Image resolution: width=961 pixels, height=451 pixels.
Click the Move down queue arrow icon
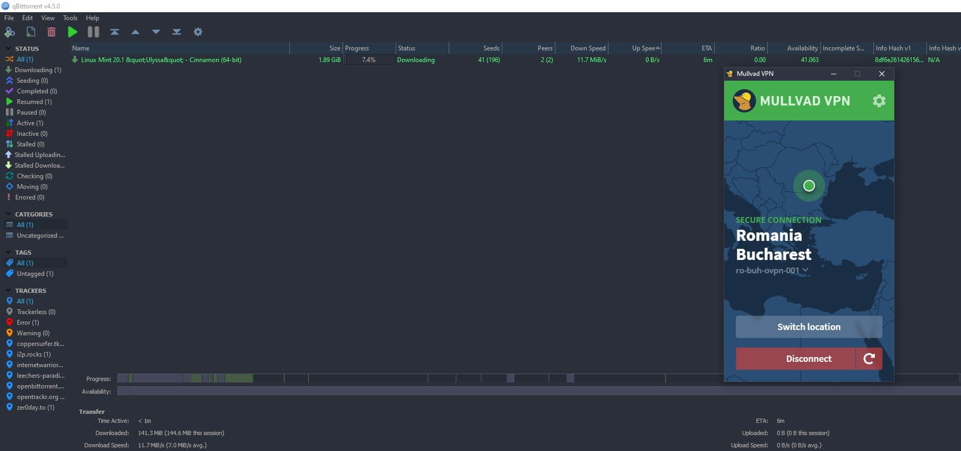(156, 32)
